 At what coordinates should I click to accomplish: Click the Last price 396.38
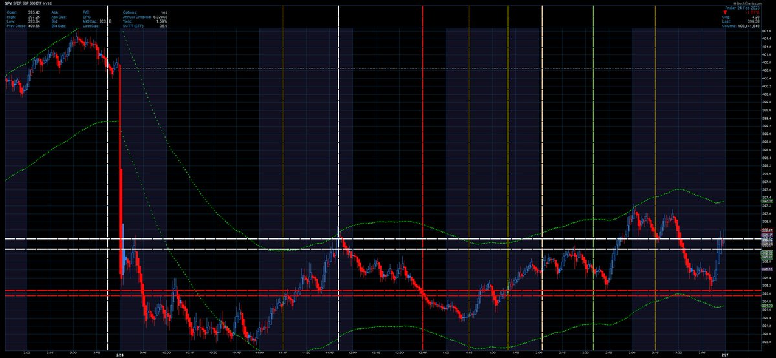(x=754, y=21)
